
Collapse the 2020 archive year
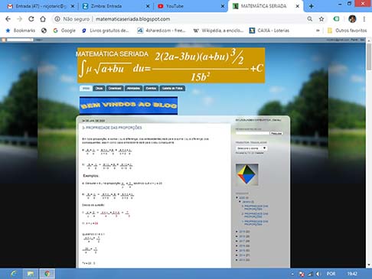tap(237, 198)
